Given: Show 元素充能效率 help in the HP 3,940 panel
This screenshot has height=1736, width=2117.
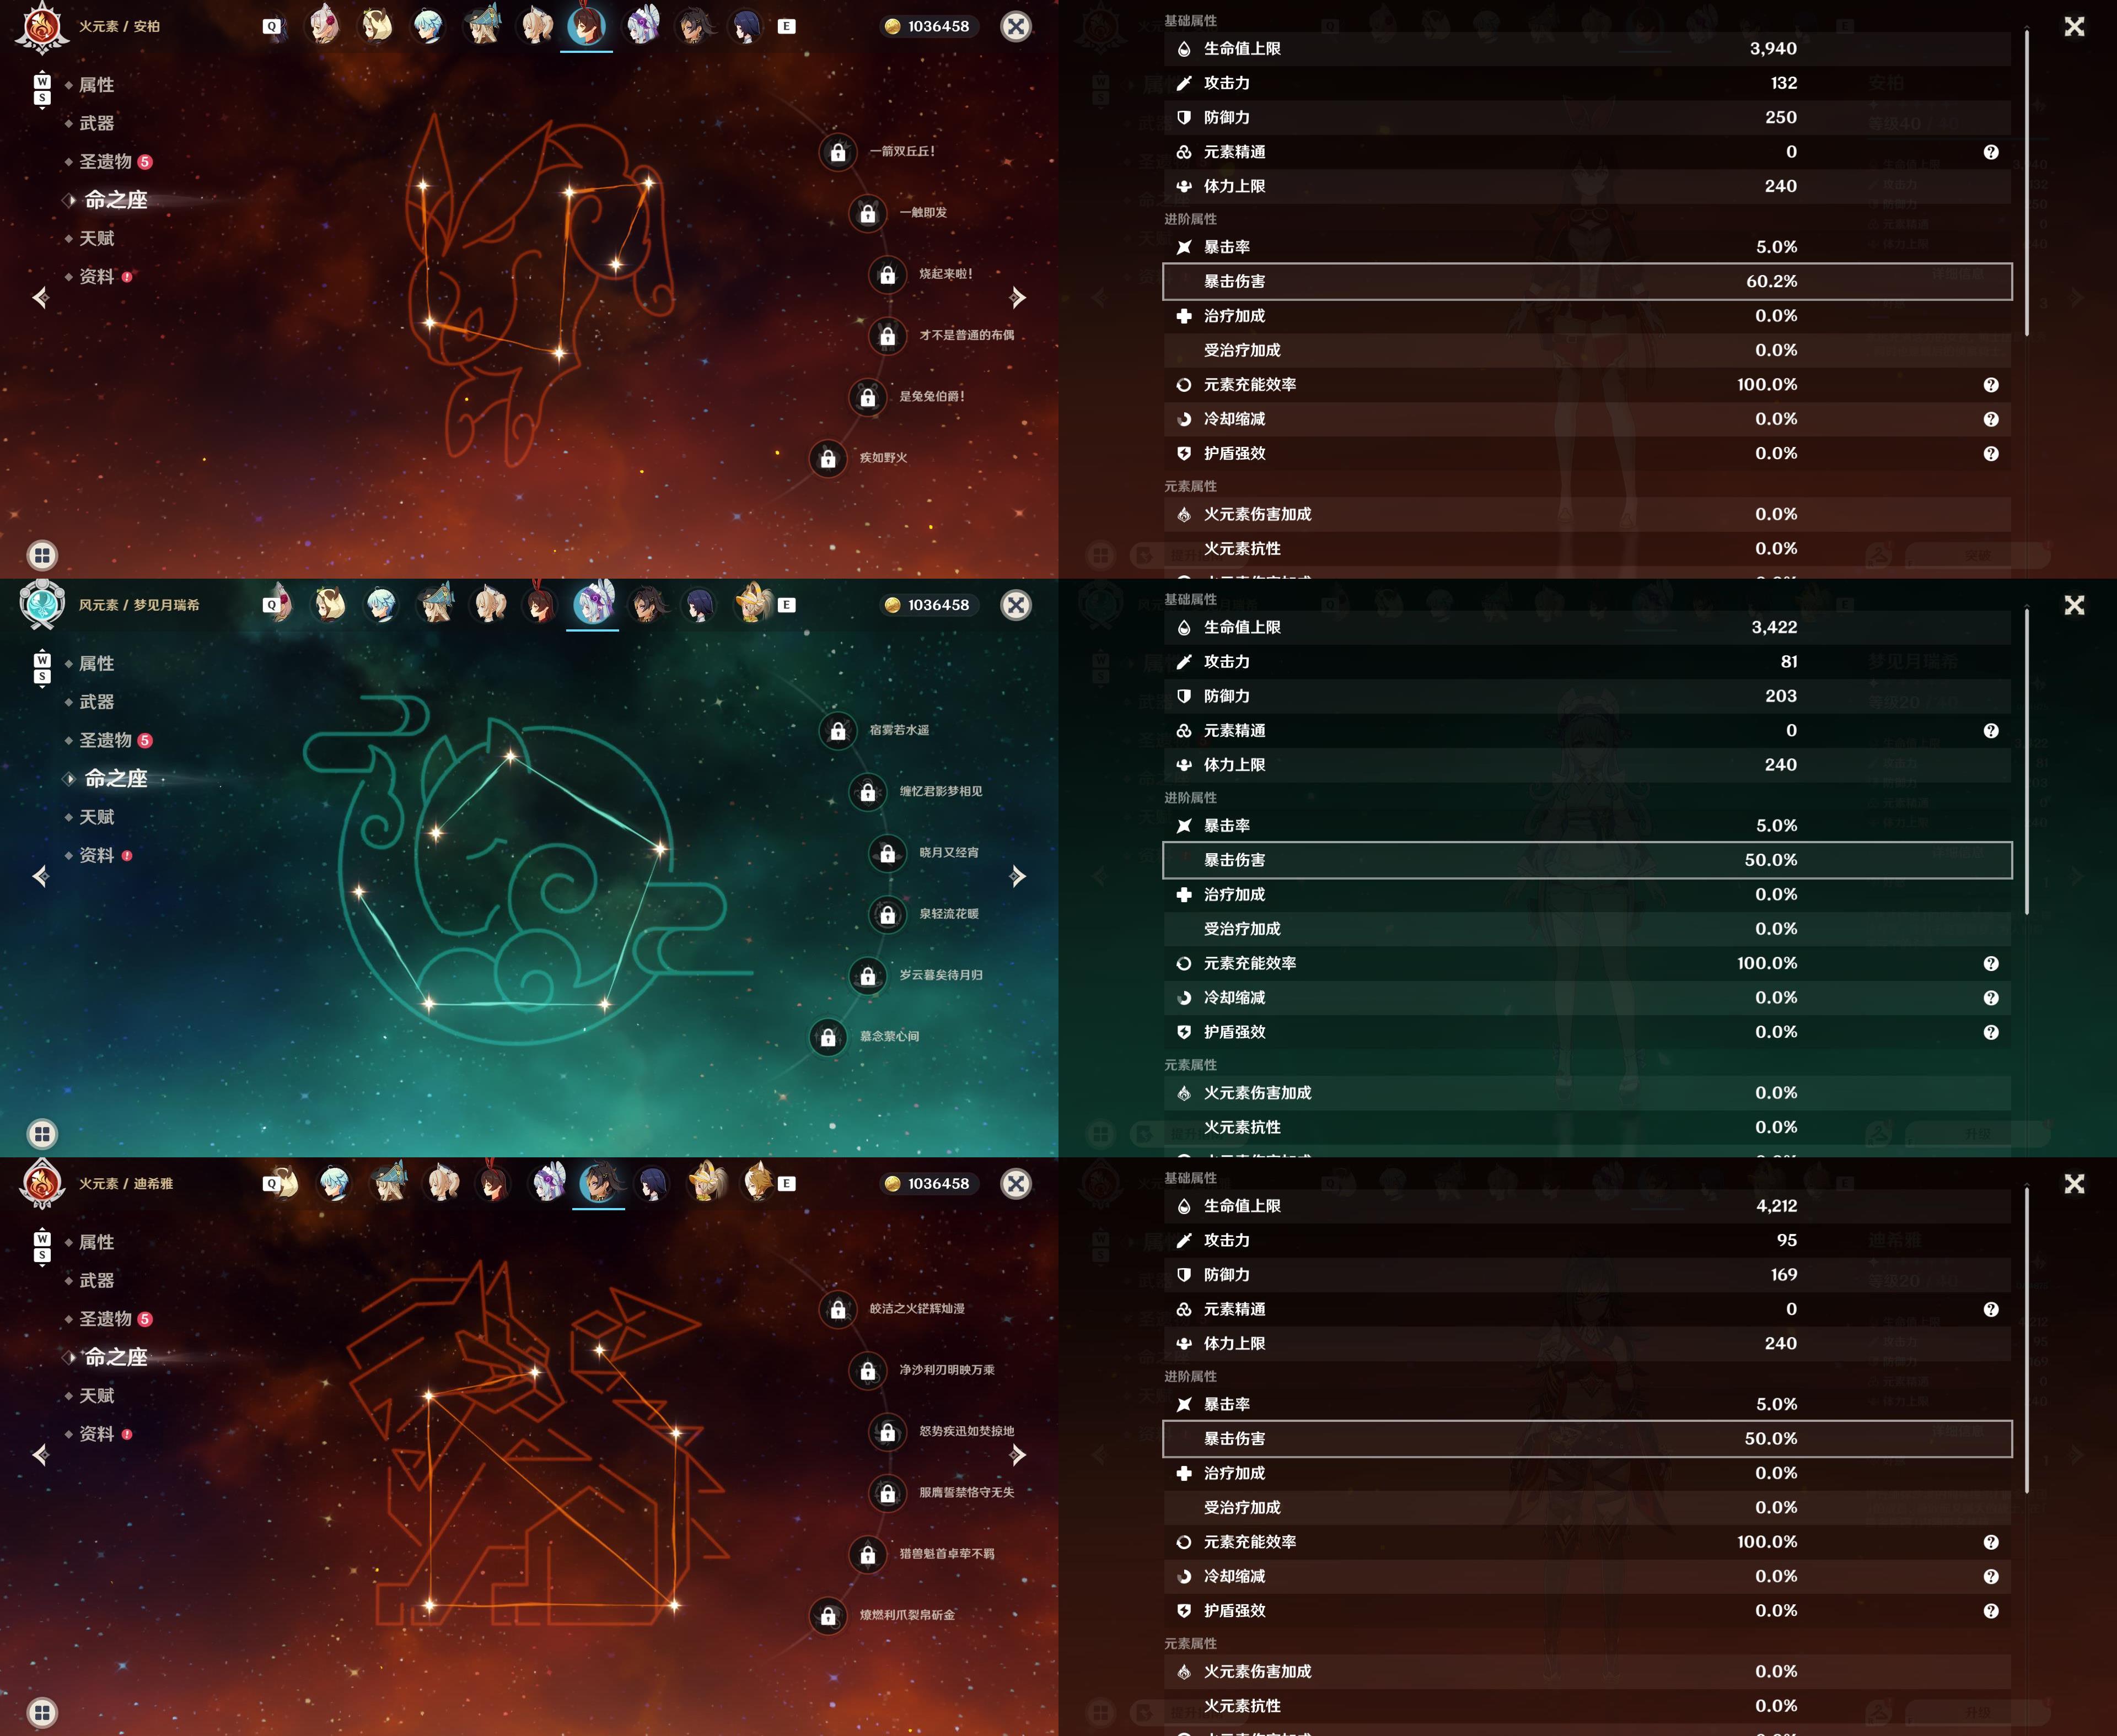Looking at the screenshot, I should point(1991,385).
